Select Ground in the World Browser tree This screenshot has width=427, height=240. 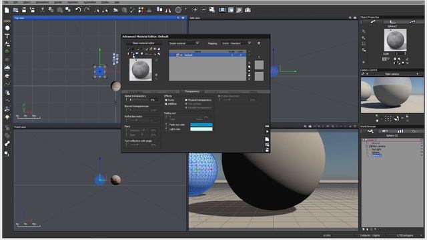tap(376, 143)
